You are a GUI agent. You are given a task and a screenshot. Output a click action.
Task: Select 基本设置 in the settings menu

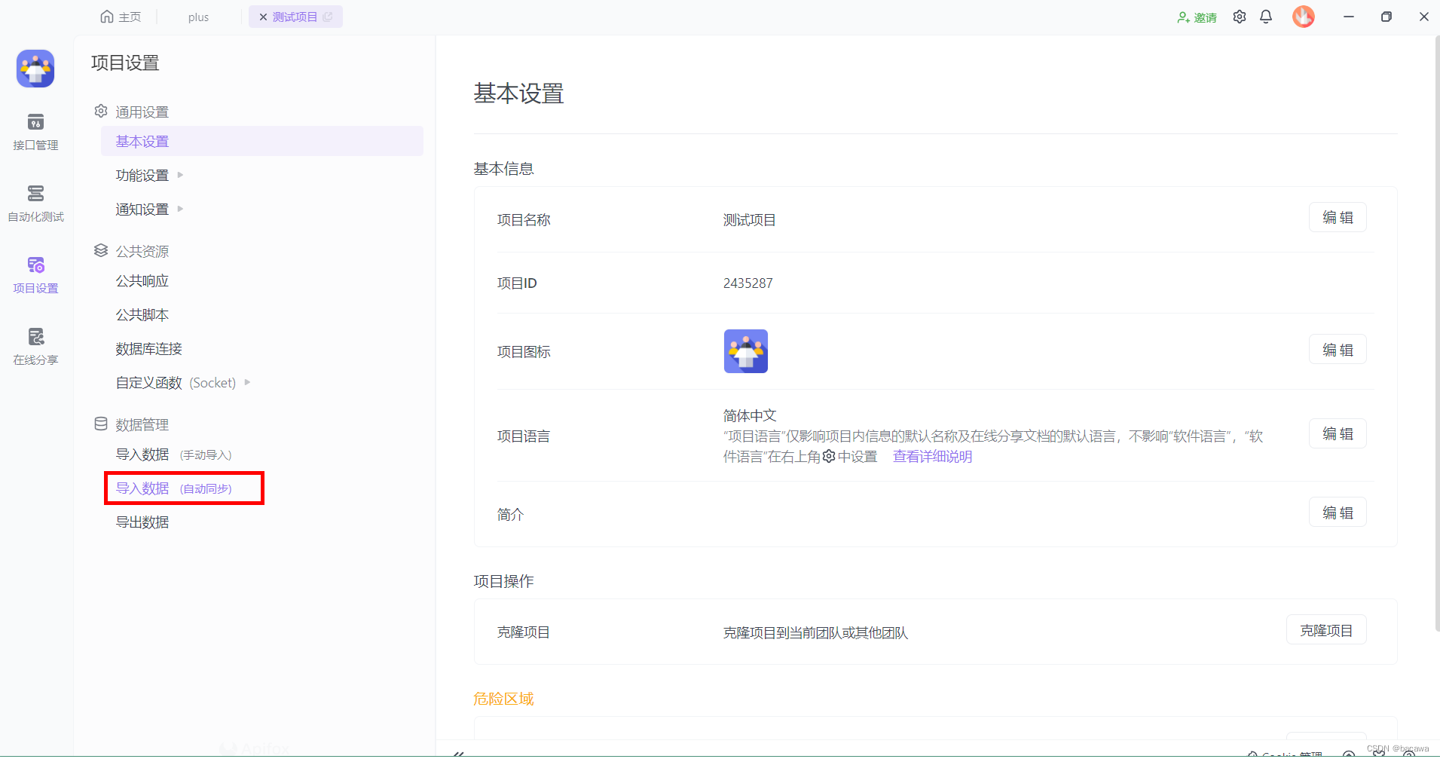tap(262, 141)
